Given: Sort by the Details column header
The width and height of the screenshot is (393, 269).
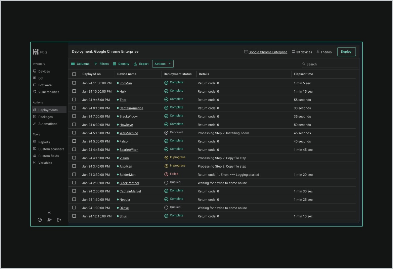Looking at the screenshot, I should click(204, 74).
